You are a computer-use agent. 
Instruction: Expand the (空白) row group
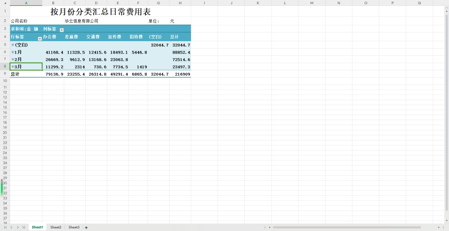(12, 45)
